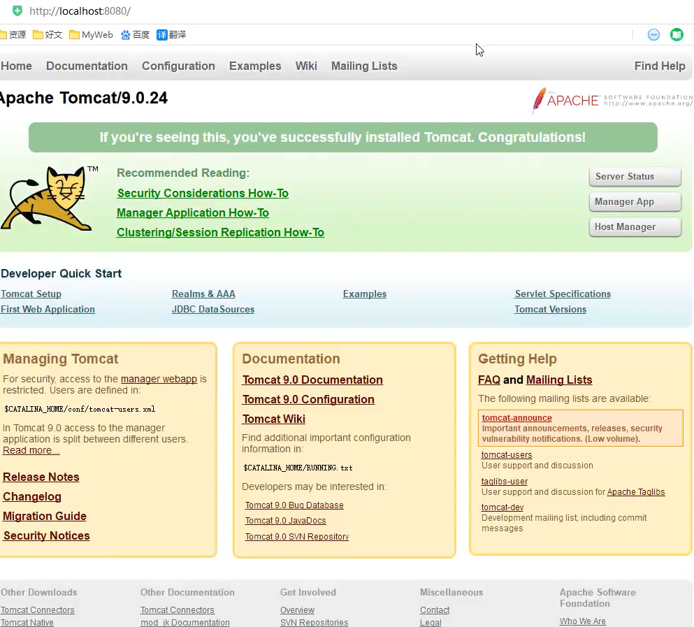The width and height of the screenshot is (694, 627).
Task: Open the tomcat-users mailing list link
Action: (507, 455)
